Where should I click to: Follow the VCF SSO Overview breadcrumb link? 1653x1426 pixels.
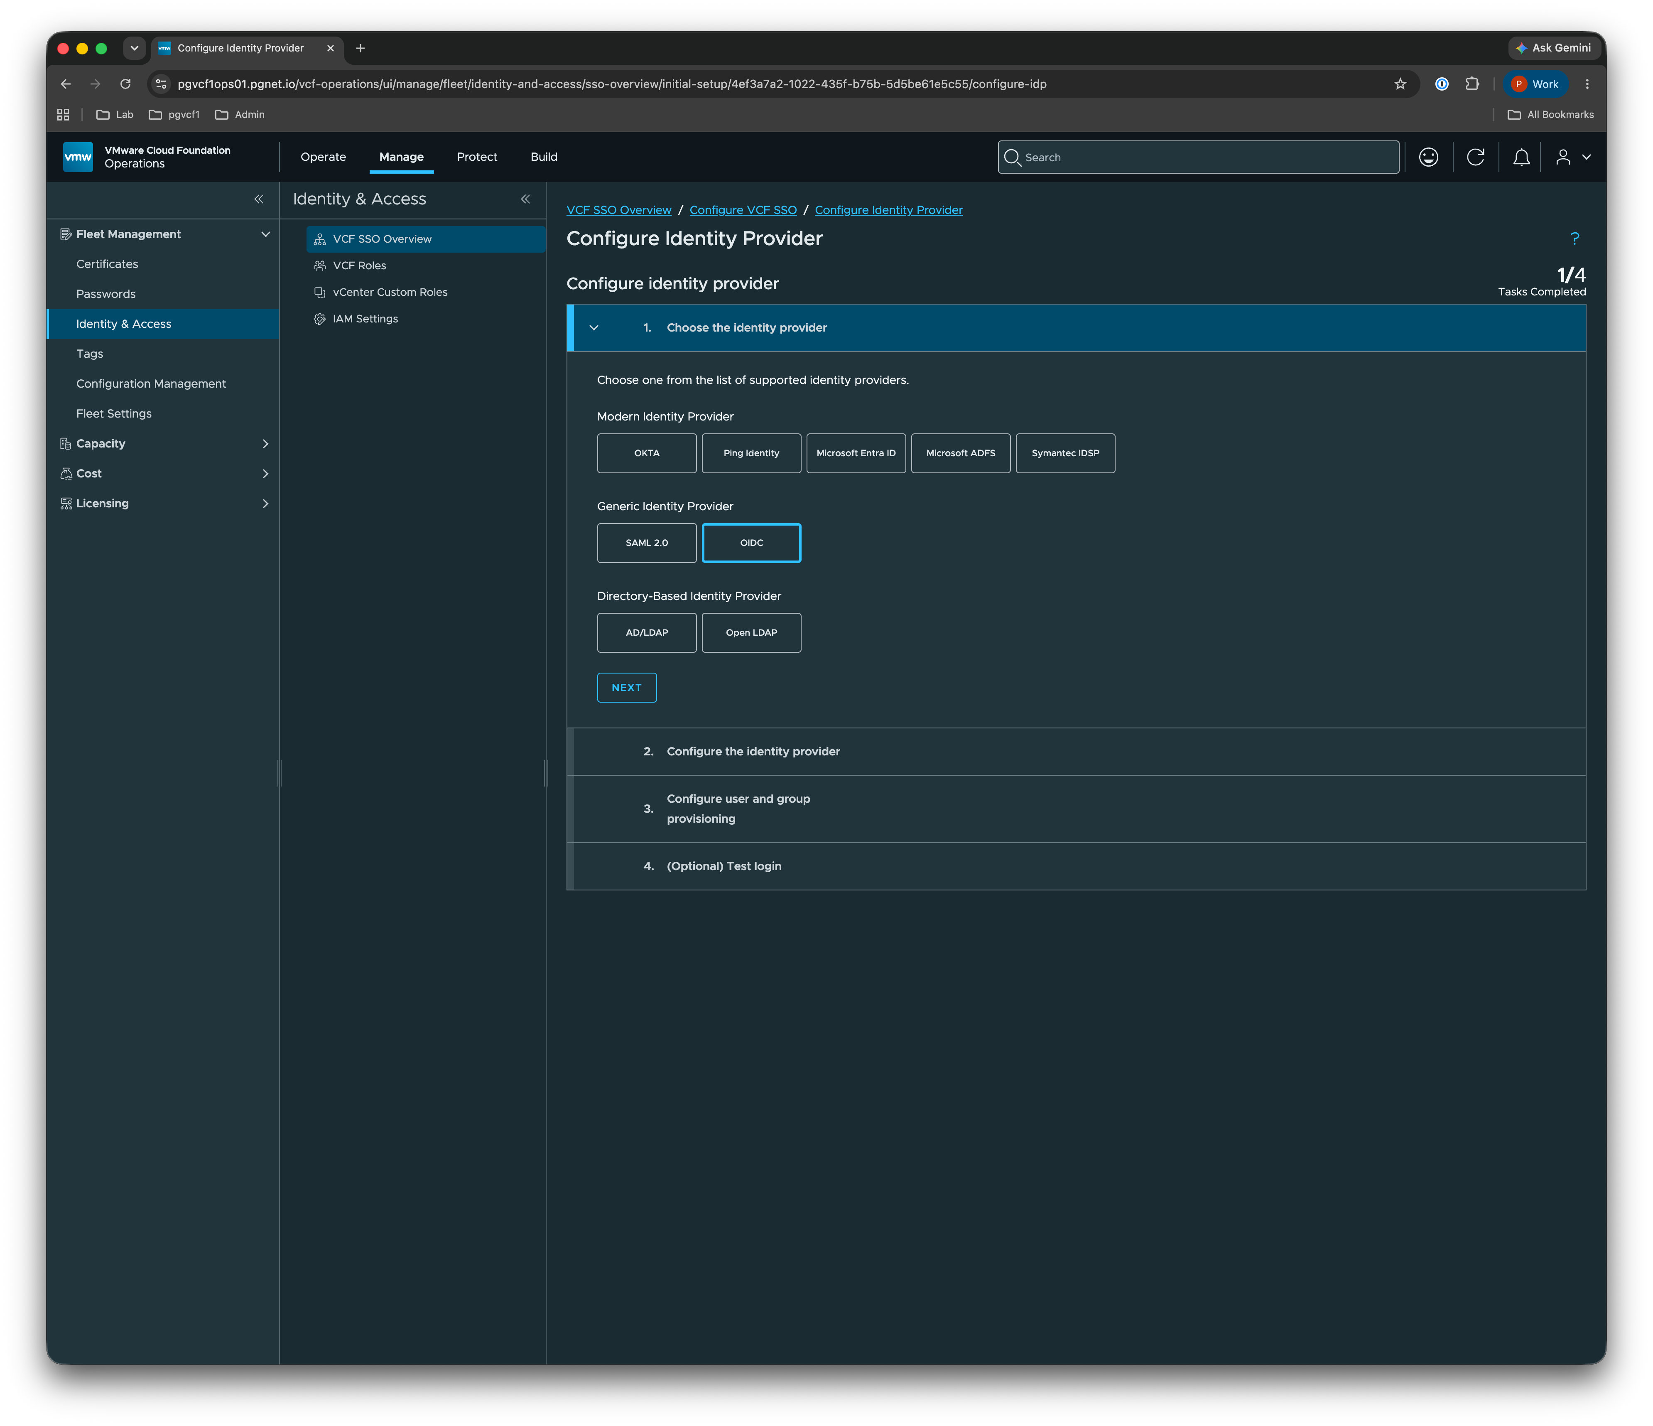(618, 210)
